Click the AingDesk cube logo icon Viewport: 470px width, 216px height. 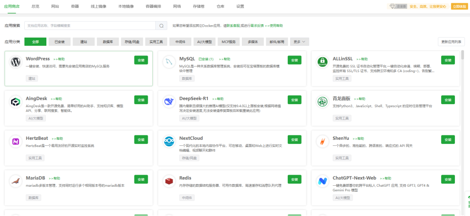[15, 102]
